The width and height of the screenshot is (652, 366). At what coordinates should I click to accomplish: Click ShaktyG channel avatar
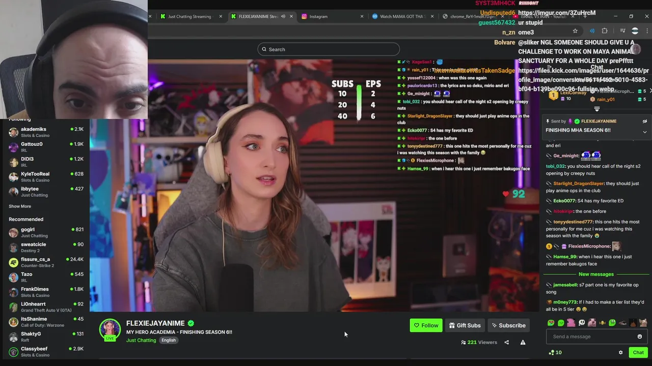(14, 337)
